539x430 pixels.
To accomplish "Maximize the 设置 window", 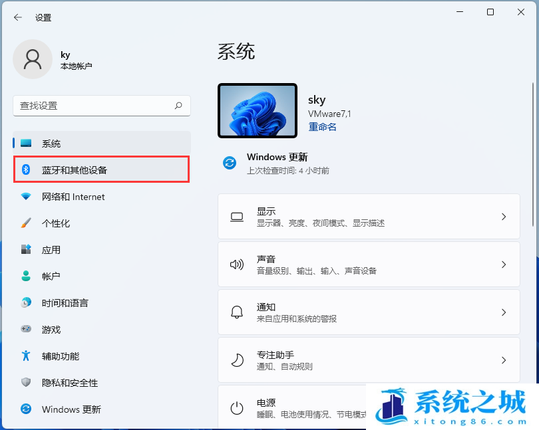I will pyautogui.click(x=490, y=12).
